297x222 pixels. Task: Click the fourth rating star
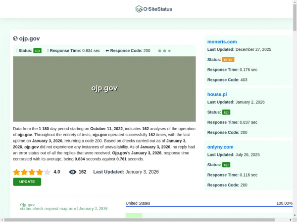click(x=40, y=172)
